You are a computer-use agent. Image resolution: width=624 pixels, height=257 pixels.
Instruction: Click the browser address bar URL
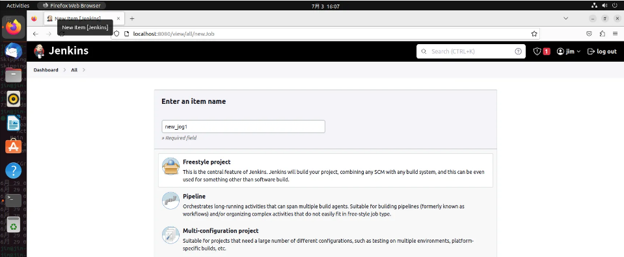174,34
